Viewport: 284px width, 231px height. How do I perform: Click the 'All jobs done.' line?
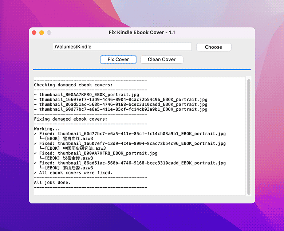(x=52, y=183)
